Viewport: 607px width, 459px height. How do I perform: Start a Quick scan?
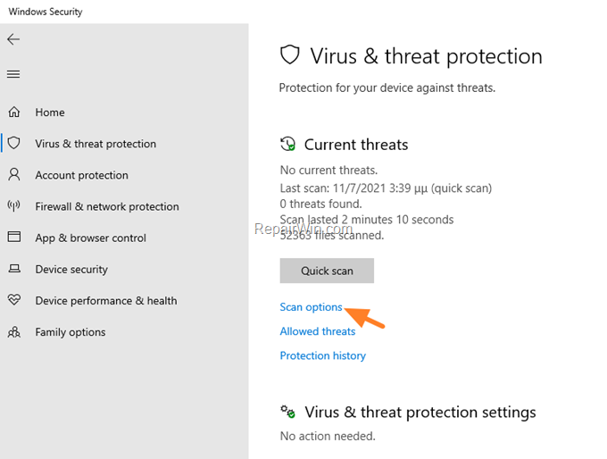click(x=327, y=271)
